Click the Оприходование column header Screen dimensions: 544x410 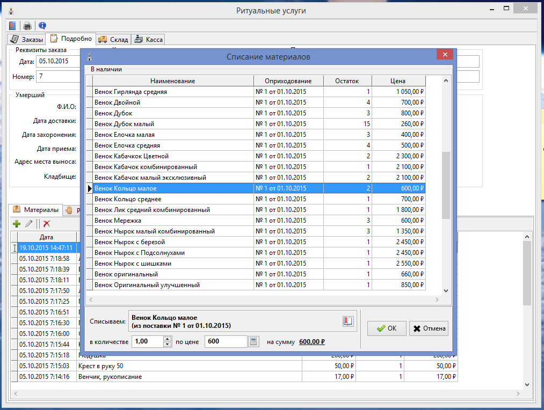point(288,80)
